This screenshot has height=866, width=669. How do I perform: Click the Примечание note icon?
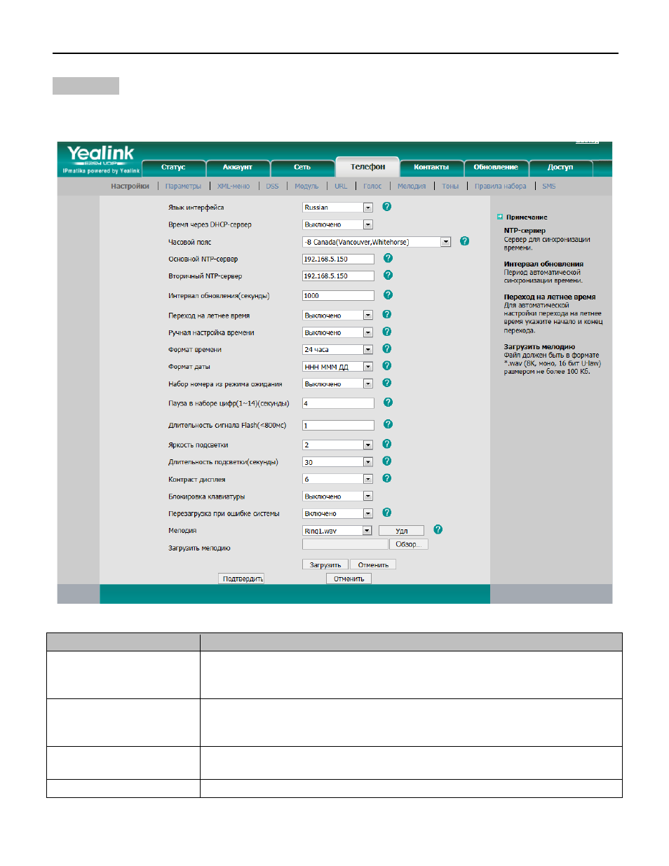click(x=500, y=217)
